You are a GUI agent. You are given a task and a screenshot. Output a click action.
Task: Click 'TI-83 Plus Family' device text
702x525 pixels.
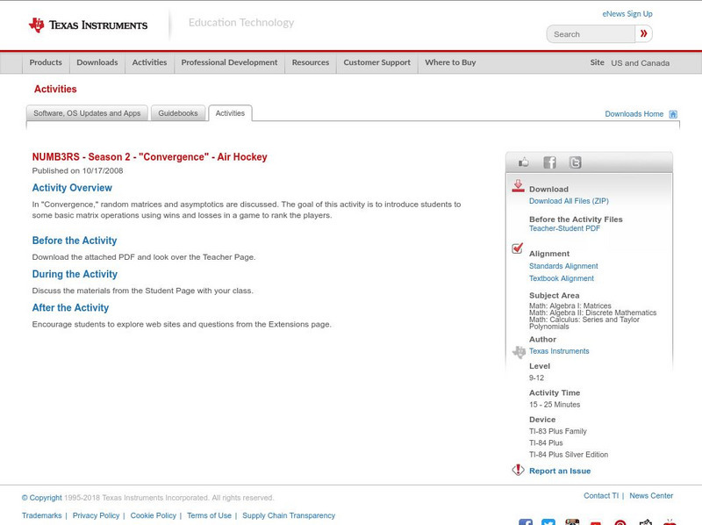click(x=558, y=431)
